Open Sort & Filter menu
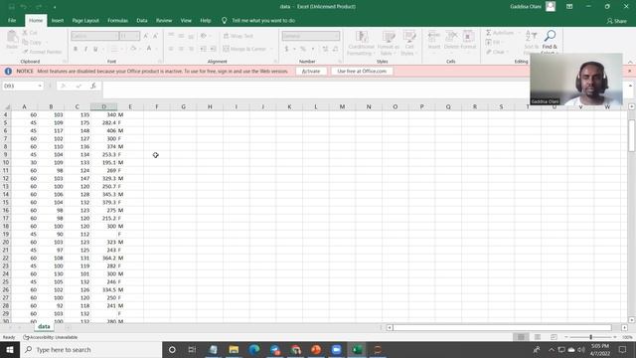 point(531,42)
